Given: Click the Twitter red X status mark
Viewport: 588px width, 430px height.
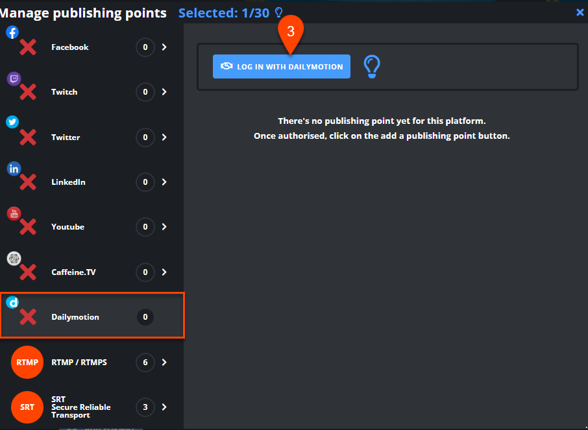Looking at the screenshot, I should tap(28, 137).
